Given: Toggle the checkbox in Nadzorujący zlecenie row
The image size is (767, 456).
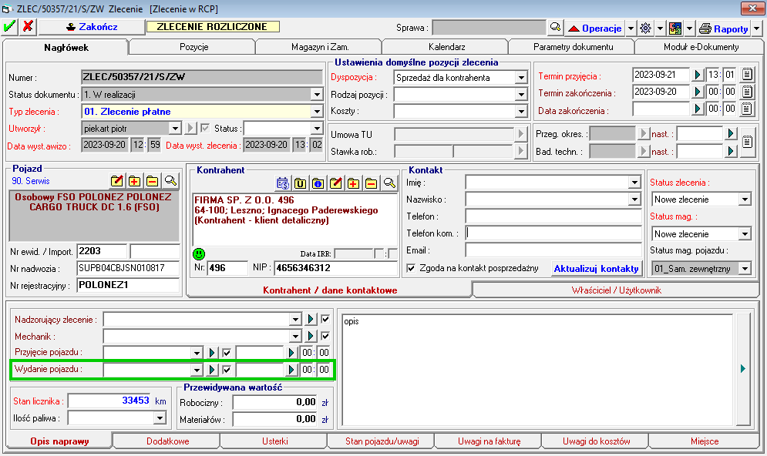Looking at the screenshot, I should pyautogui.click(x=325, y=319).
